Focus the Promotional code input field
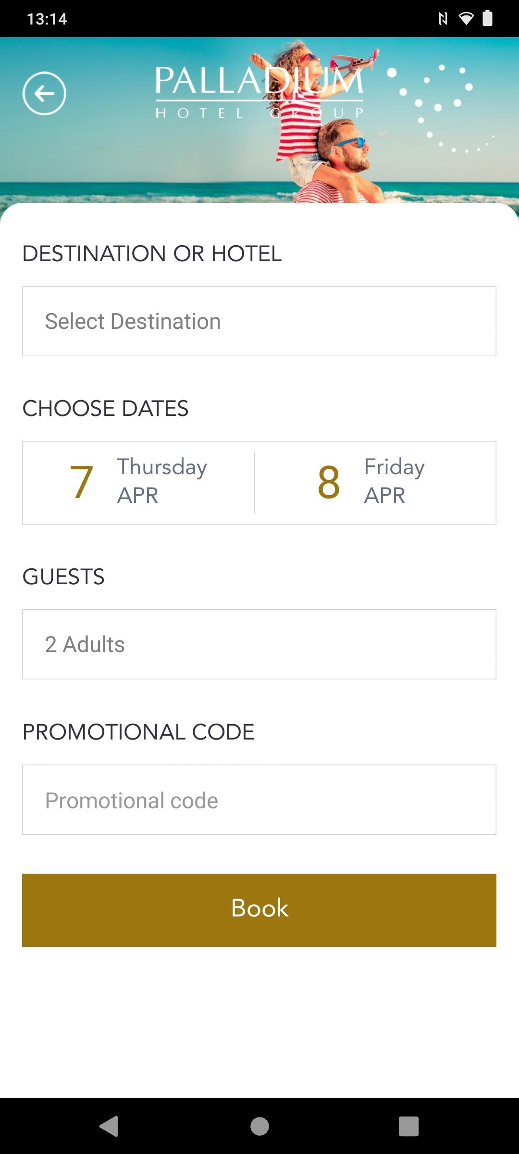Viewport: 519px width, 1154px height. tap(259, 800)
